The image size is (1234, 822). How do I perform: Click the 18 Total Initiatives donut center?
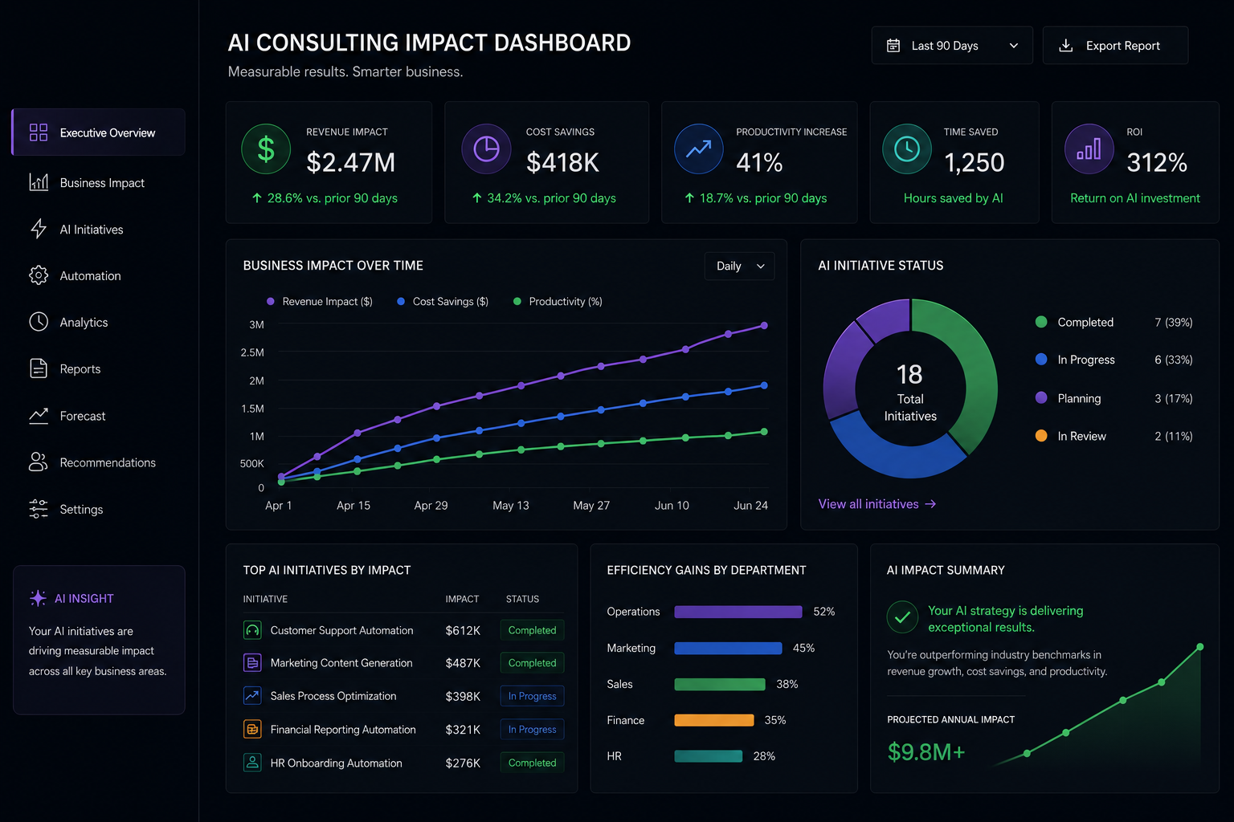pyautogui.click(x=910, y=393)
